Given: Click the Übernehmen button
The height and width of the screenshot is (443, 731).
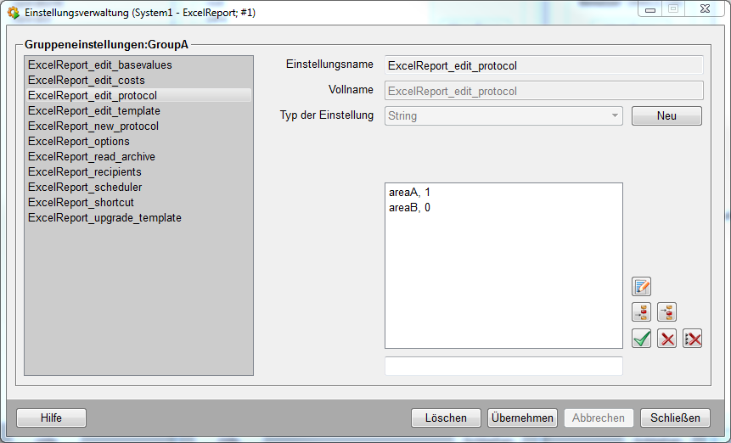Looking at the screenshot, I should 522,418.
